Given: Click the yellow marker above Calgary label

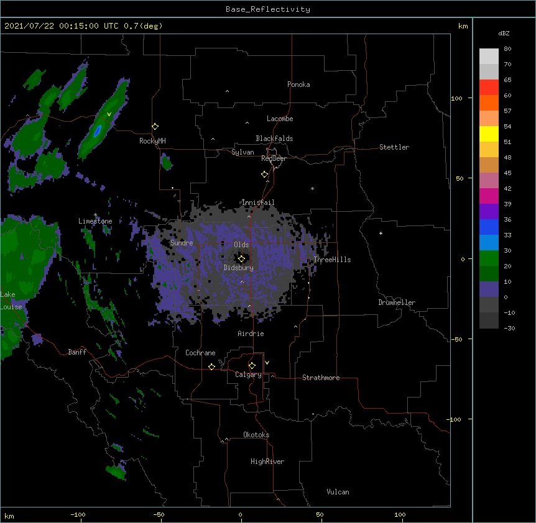Looking at the screenshot, I should tap(252, 366).
